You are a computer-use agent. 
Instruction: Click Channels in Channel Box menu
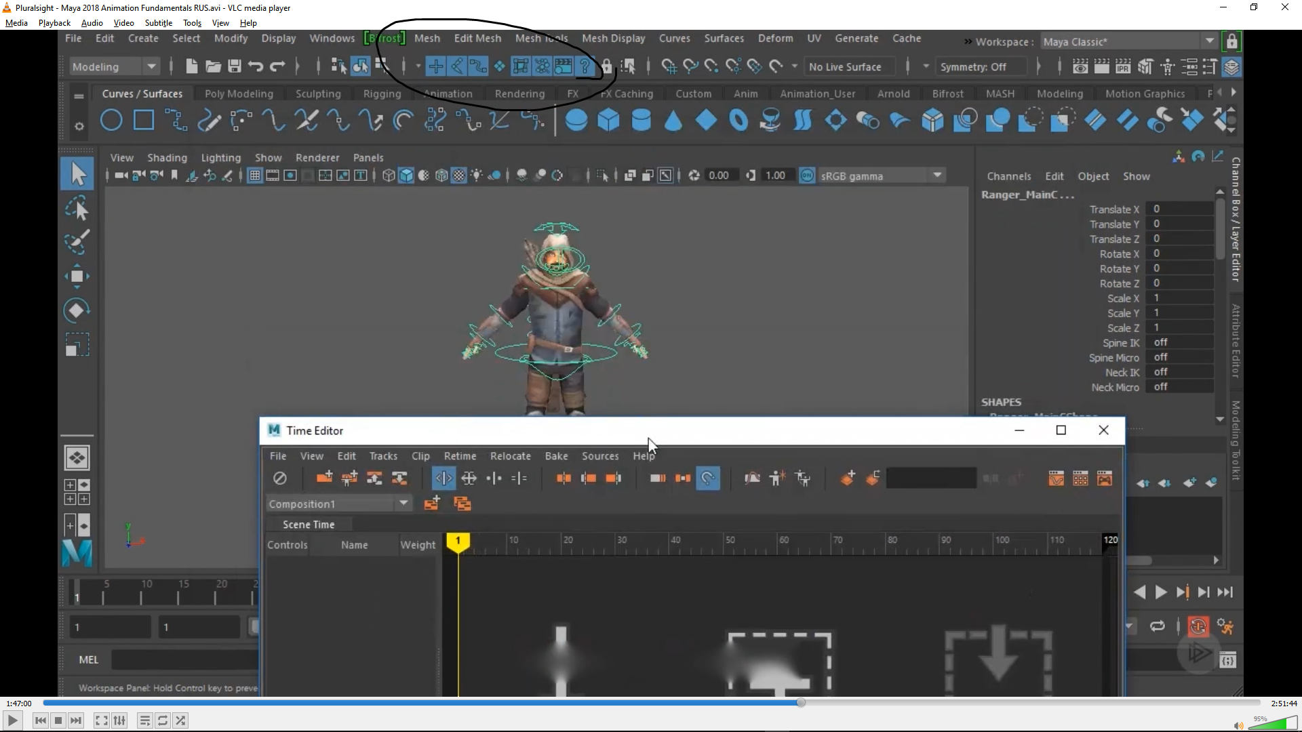[x=1008, y=176]
